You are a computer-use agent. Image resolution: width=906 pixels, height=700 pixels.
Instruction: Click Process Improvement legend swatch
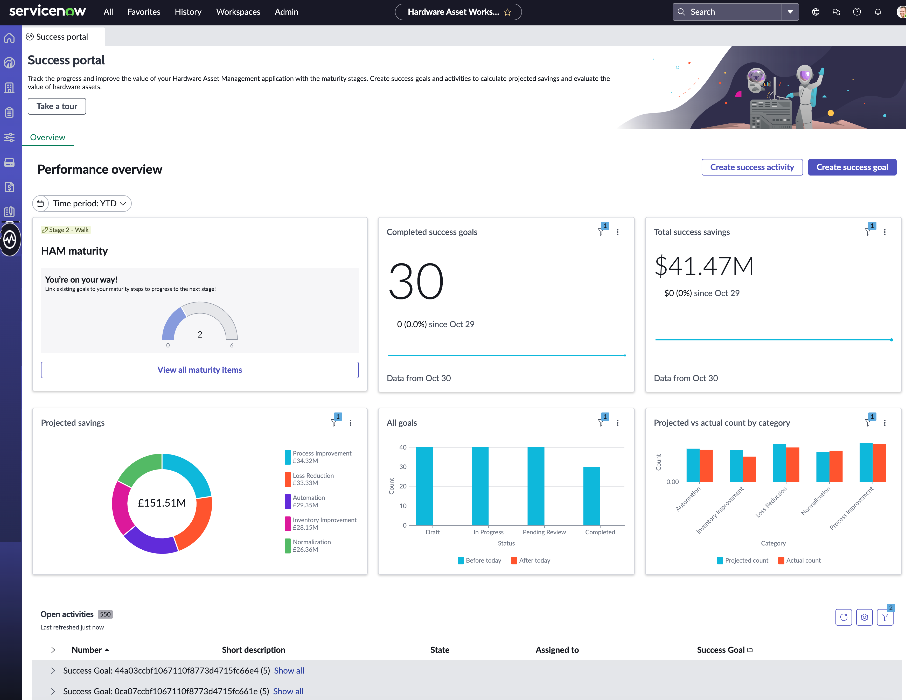[x=288, y=457]
